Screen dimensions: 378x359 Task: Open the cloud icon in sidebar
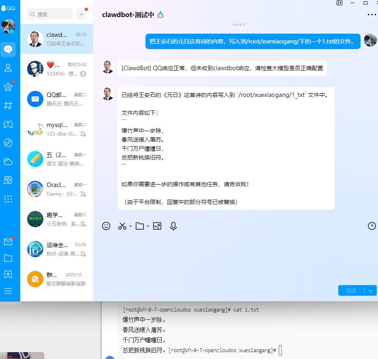pos(8,161)
